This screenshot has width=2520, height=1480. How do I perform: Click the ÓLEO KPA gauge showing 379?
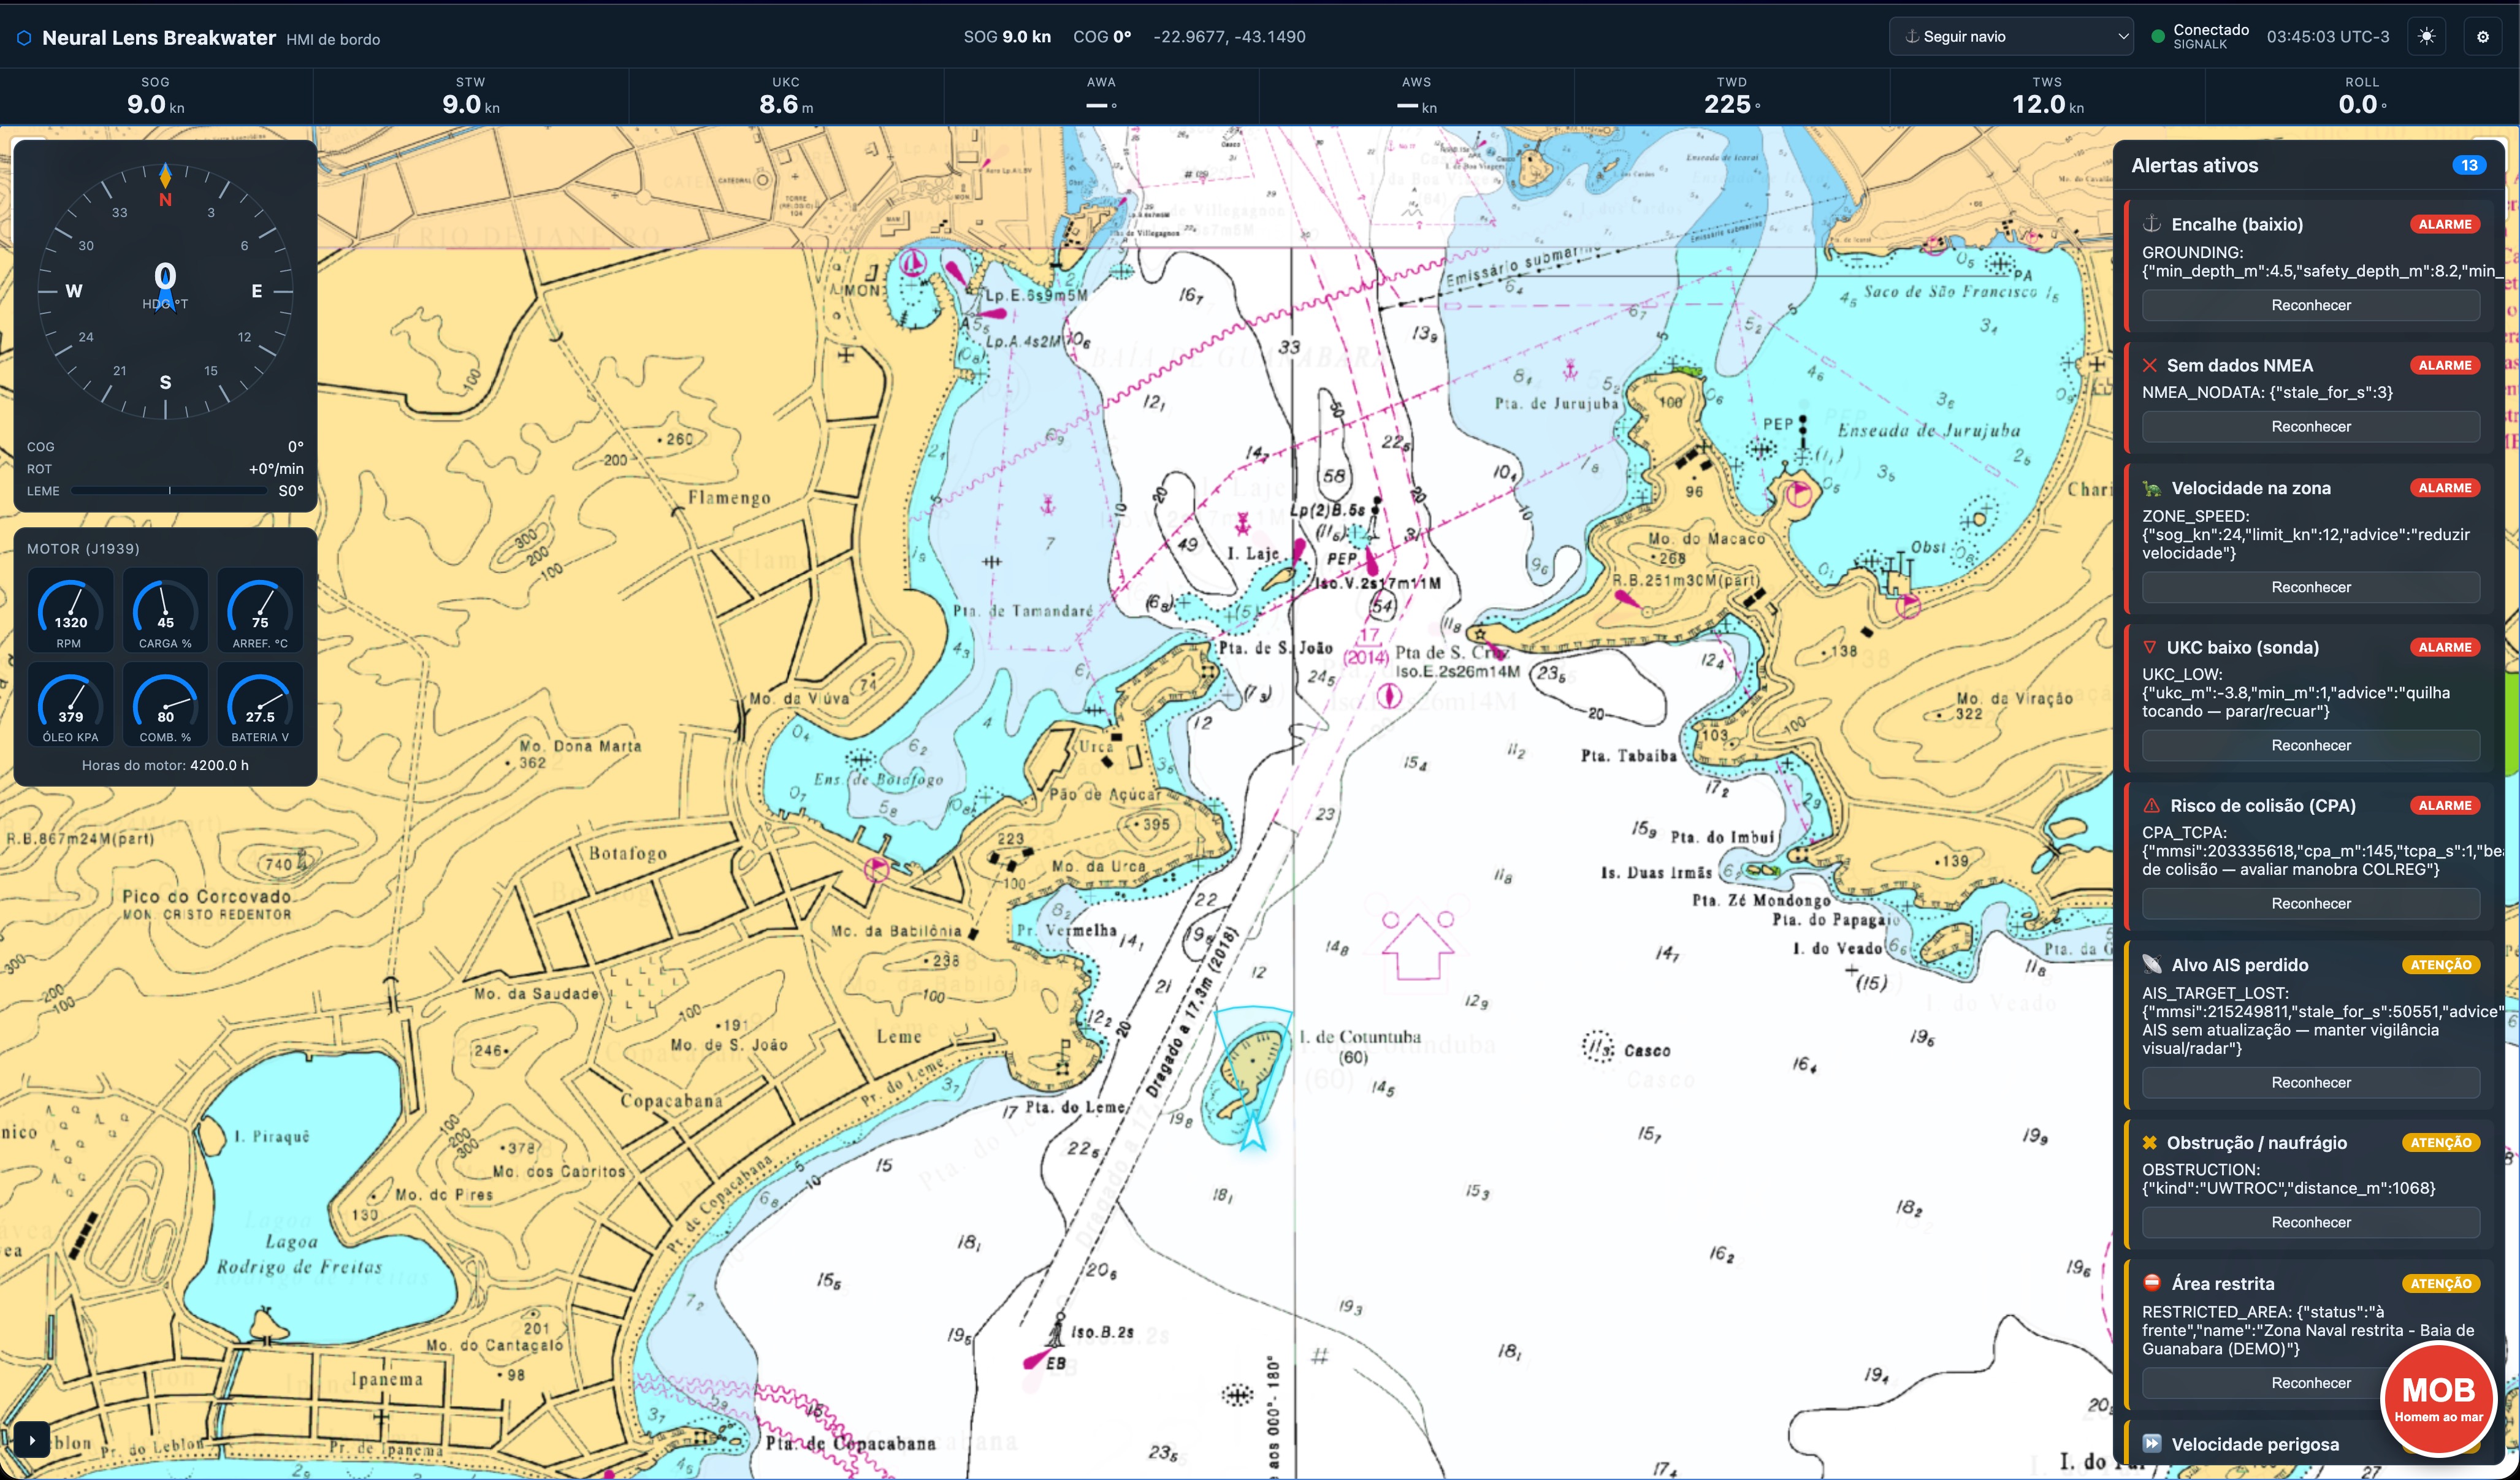tap(70, 704)
